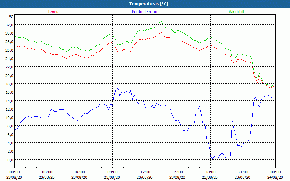Select the green "Windchill" legend label
Viewport: 290px width, 181px height.
click(236, 12)
